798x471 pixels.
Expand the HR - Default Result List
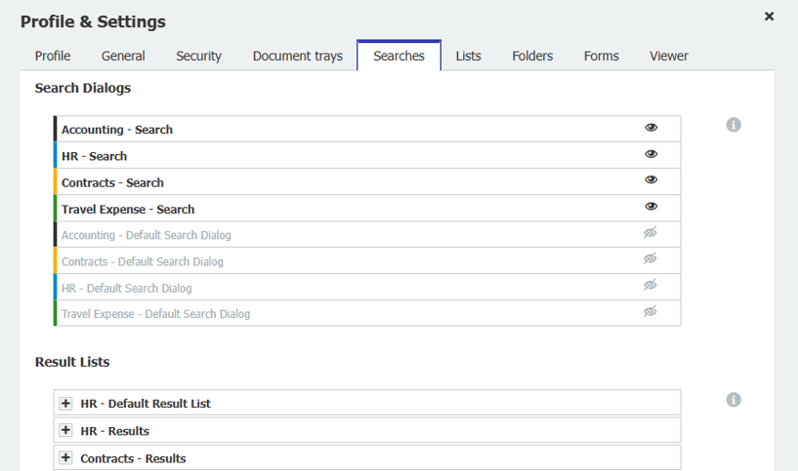pyautogui.click(x=65, y=404)
